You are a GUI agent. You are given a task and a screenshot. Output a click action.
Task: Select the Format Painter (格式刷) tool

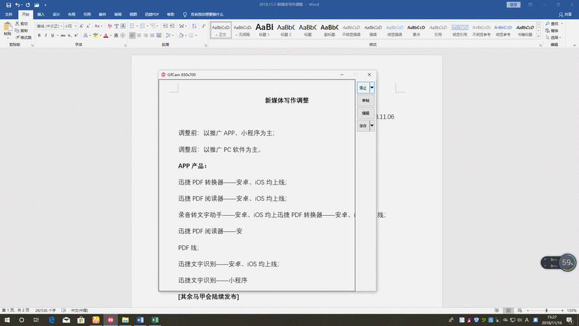pyautogui.click(x=23, y=37)
